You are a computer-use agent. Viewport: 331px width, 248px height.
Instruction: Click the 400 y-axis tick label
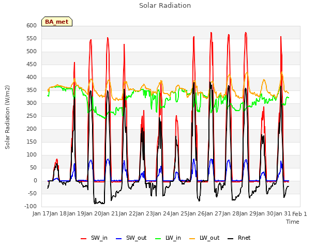[32, 77]
